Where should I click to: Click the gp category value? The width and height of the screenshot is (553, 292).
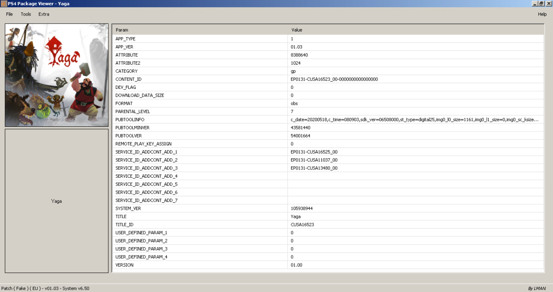(293, 71)
